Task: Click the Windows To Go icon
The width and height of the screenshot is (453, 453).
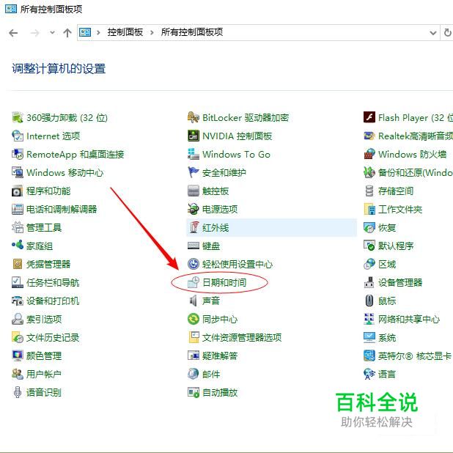Action: click(194, 154)
